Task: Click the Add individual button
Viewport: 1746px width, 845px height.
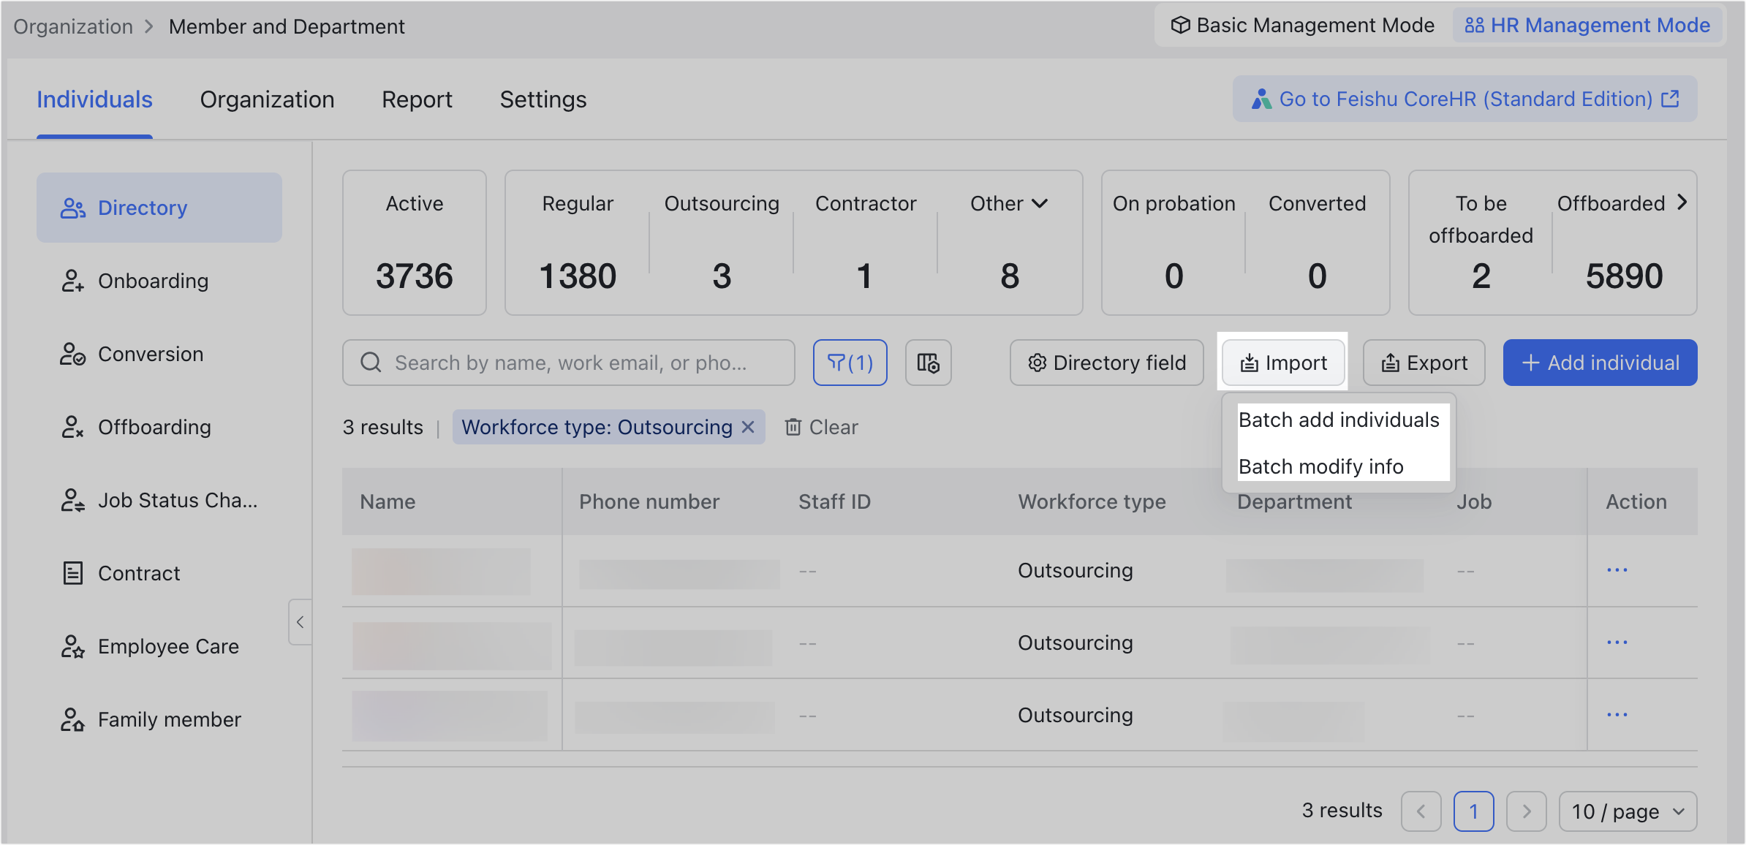Action: 1600,363
